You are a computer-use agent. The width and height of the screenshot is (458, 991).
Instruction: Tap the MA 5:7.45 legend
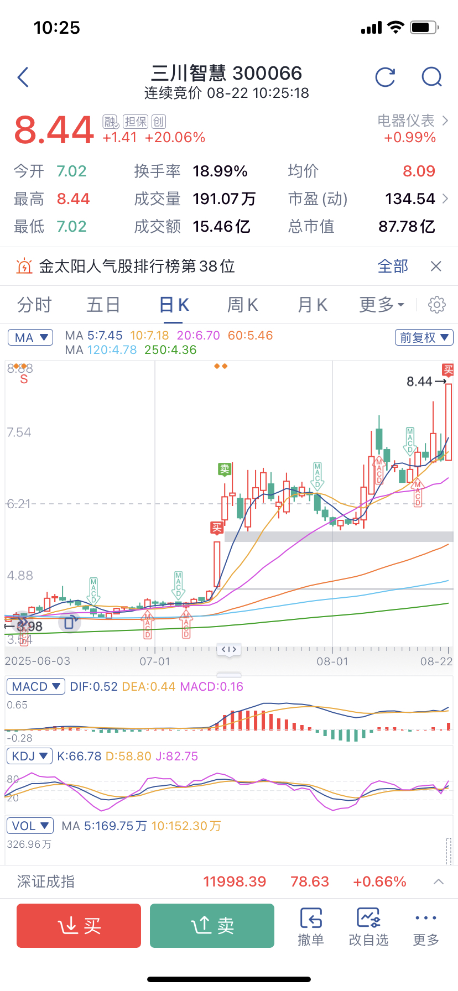pyautogui.click(x=94, y=336)
